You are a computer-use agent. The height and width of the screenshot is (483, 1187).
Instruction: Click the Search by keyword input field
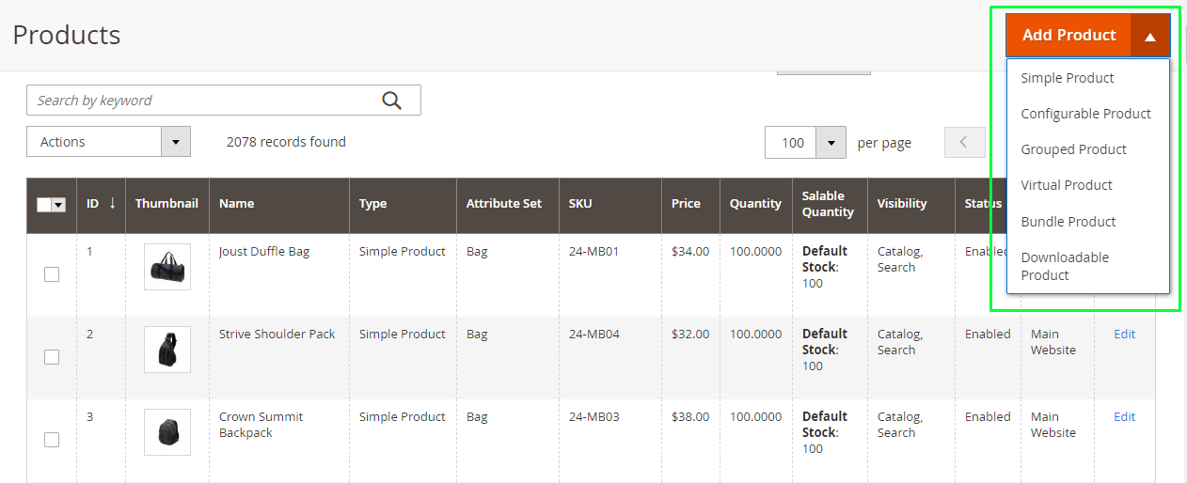(x=202, y=101)
